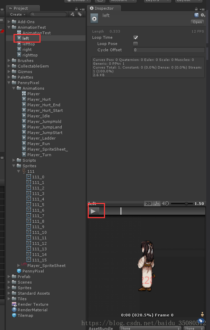The height and width of the screenshot is (330, 210).
Task: Click the preview playback speed clock icon
Action: click(x=165, y=204)
